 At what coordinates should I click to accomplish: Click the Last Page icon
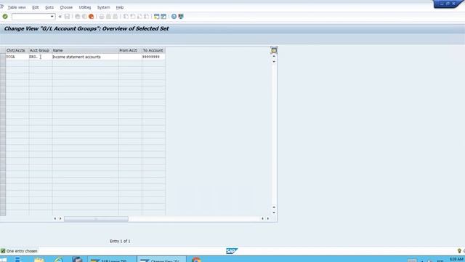pyautogui.click(x=146, y=16)
